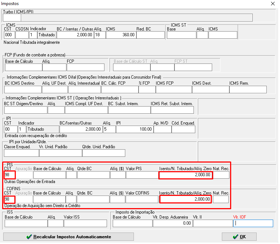Click Alíq. Interestadual field
280x244 pixels.
tap(84, 90)
